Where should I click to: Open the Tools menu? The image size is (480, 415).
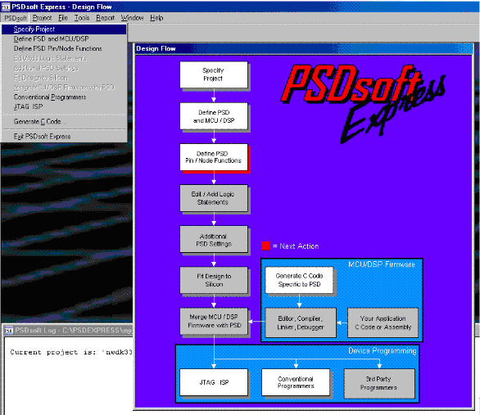coord(82,18)
